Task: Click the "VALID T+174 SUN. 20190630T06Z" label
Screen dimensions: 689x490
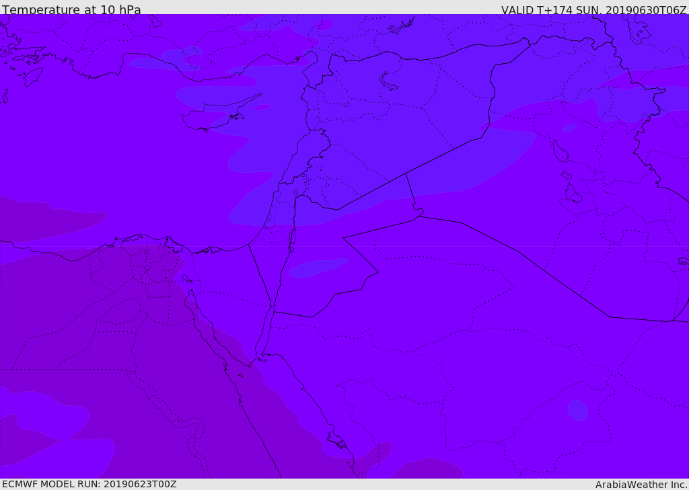Action: coord(593,10)
